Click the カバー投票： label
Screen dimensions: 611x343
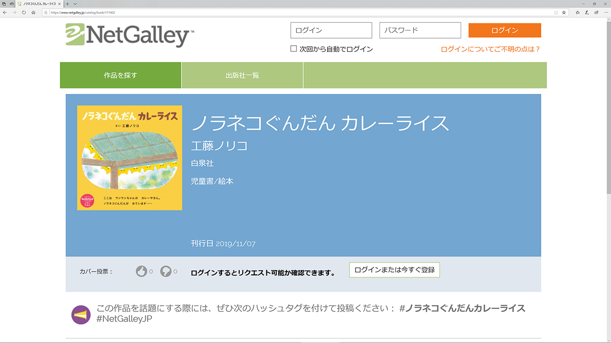96,272
